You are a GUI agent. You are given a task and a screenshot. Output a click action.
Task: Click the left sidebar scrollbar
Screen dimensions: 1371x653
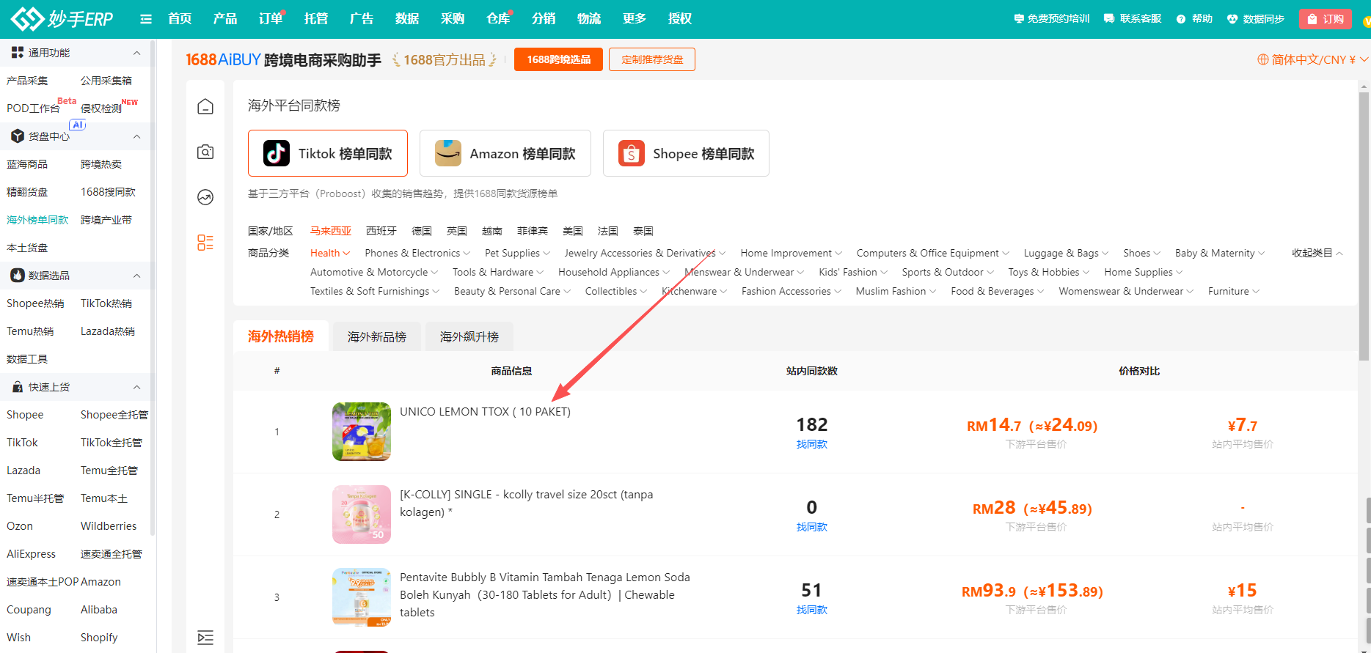click(x=153, y=287)
